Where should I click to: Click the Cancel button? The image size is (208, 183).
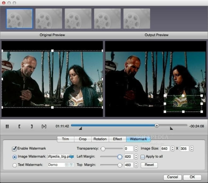172,177
